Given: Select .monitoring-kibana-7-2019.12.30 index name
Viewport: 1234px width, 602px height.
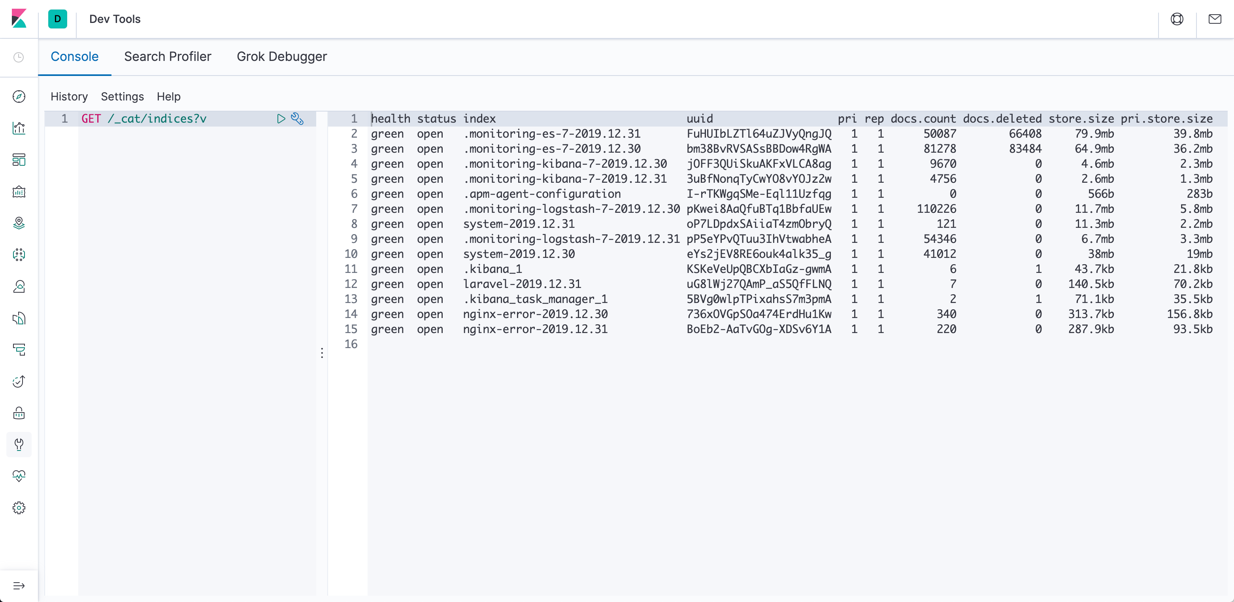Looking at the screenshot, I should (x=565, y=164).
